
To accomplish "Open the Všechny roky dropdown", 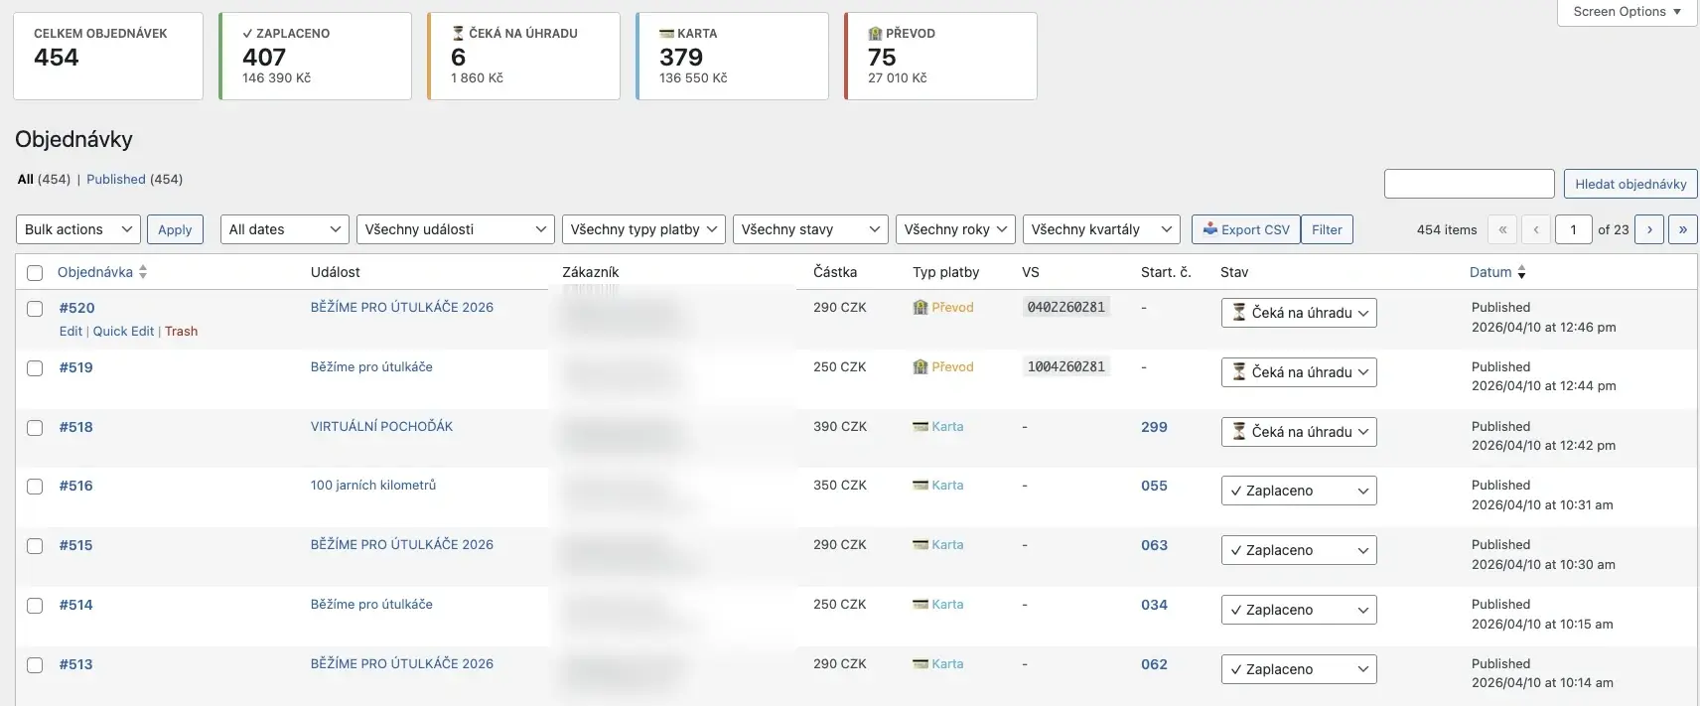I will [956, 229].
